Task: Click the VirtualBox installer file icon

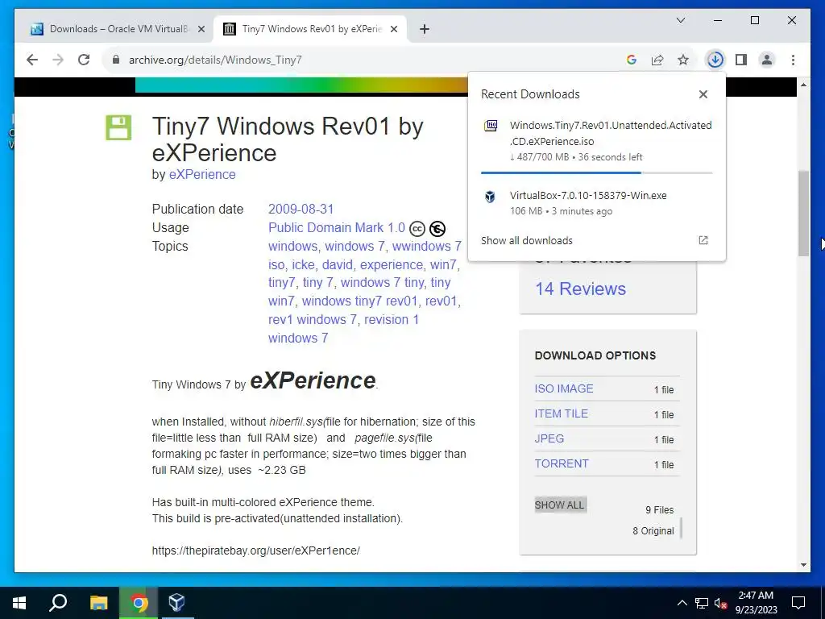Action: (490, 197)
